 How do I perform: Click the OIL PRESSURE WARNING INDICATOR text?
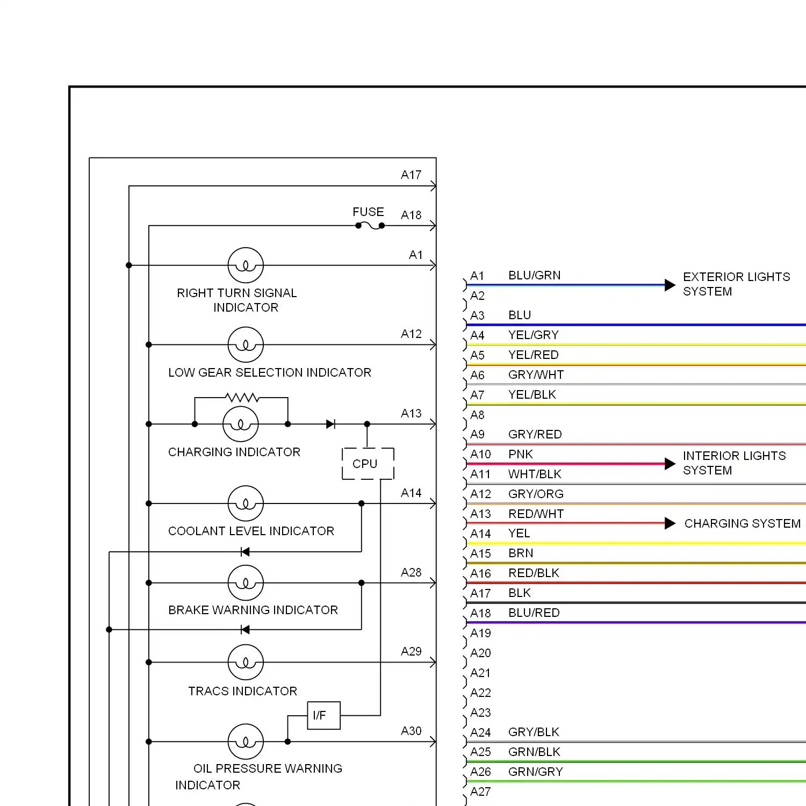[259, 777]
